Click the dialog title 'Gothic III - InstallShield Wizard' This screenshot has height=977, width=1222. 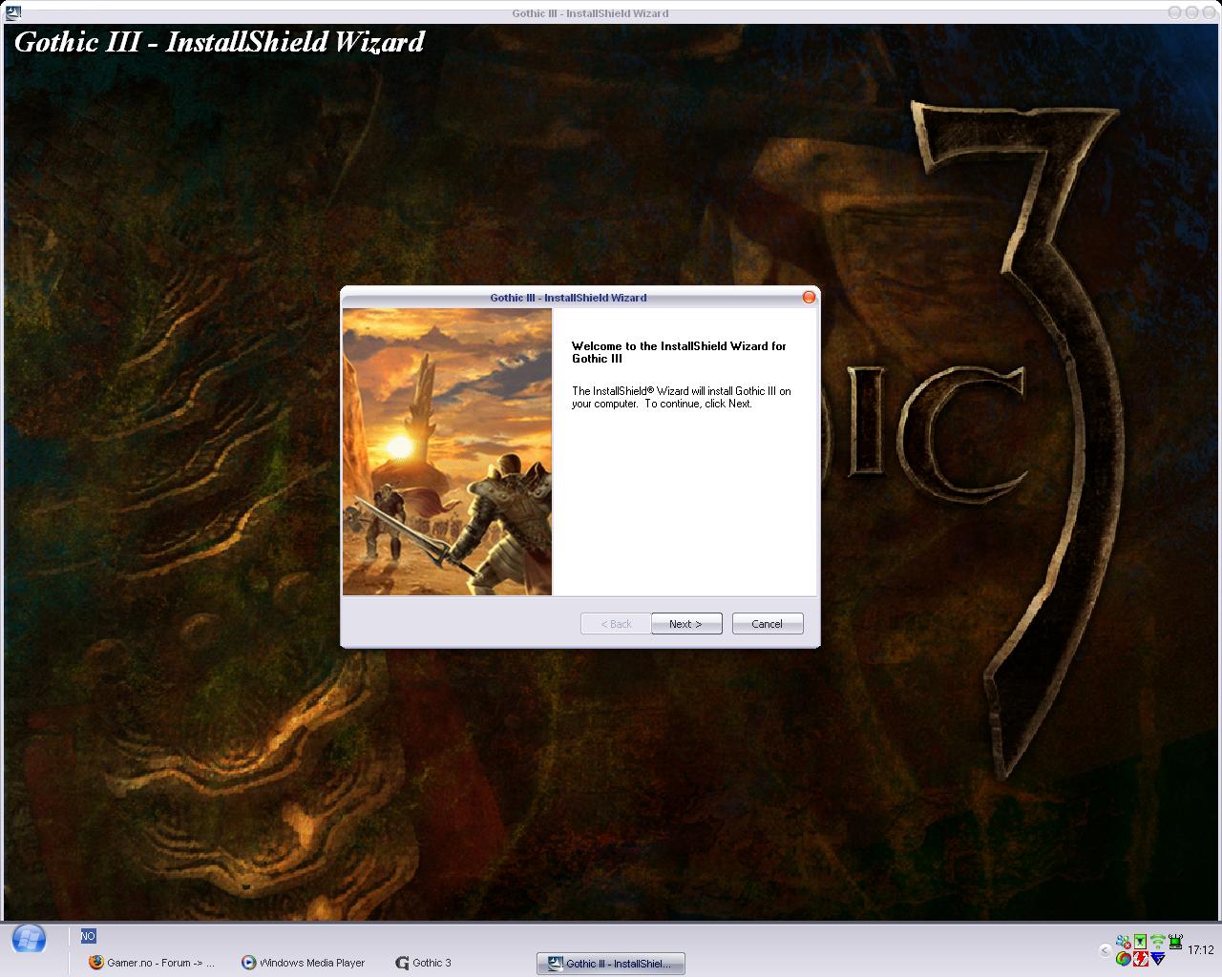(x=568, y=298)
